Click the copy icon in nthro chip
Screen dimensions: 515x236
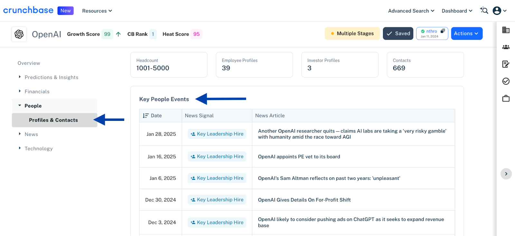click(443, 31)
